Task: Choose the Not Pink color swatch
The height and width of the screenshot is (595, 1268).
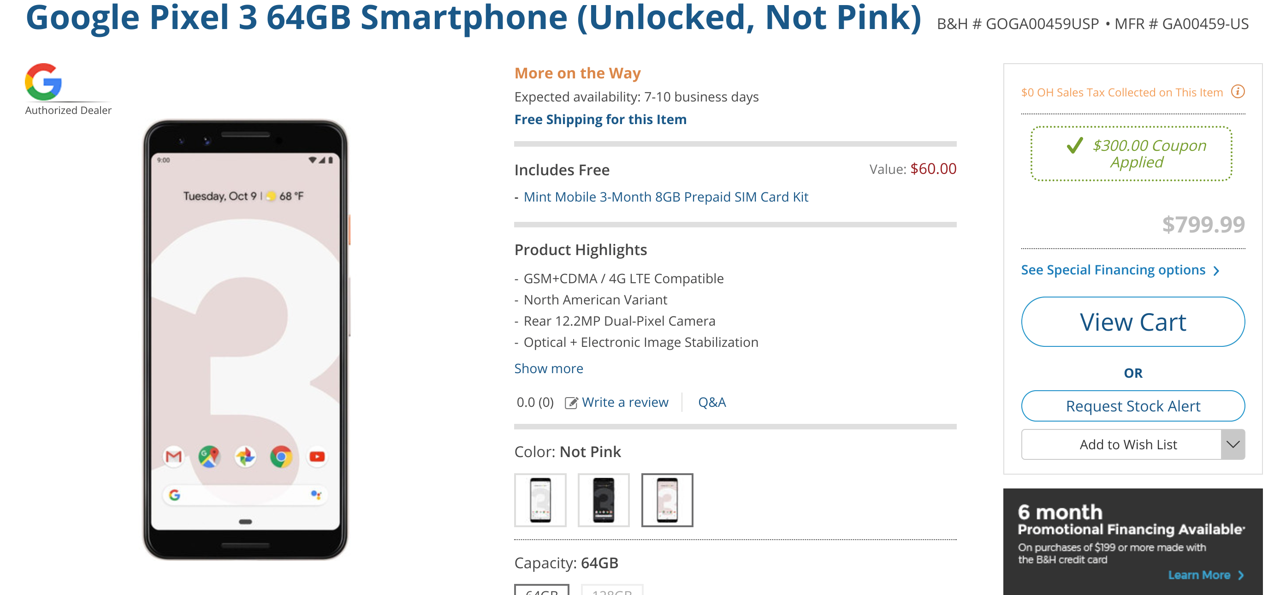Action: pyautogui.click(x=668, y=500)
